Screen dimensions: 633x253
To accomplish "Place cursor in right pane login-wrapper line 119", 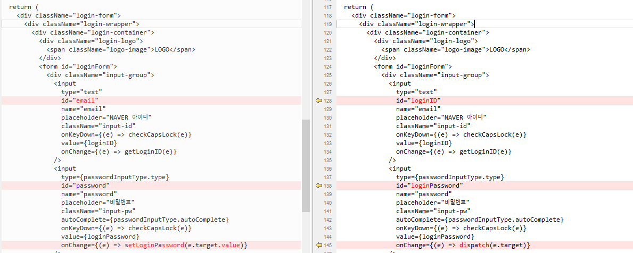I will tap(484, 24).
